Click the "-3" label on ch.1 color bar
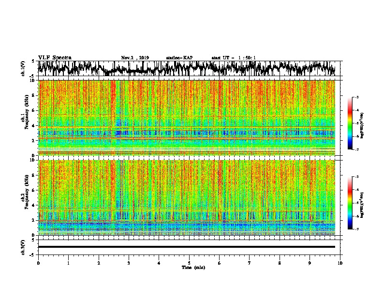The height and width of the screenshot is (295, 383). tap(356, 97)
